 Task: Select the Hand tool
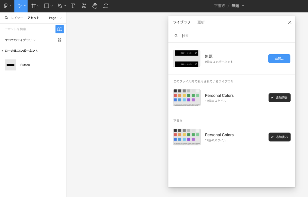point(95,6)
